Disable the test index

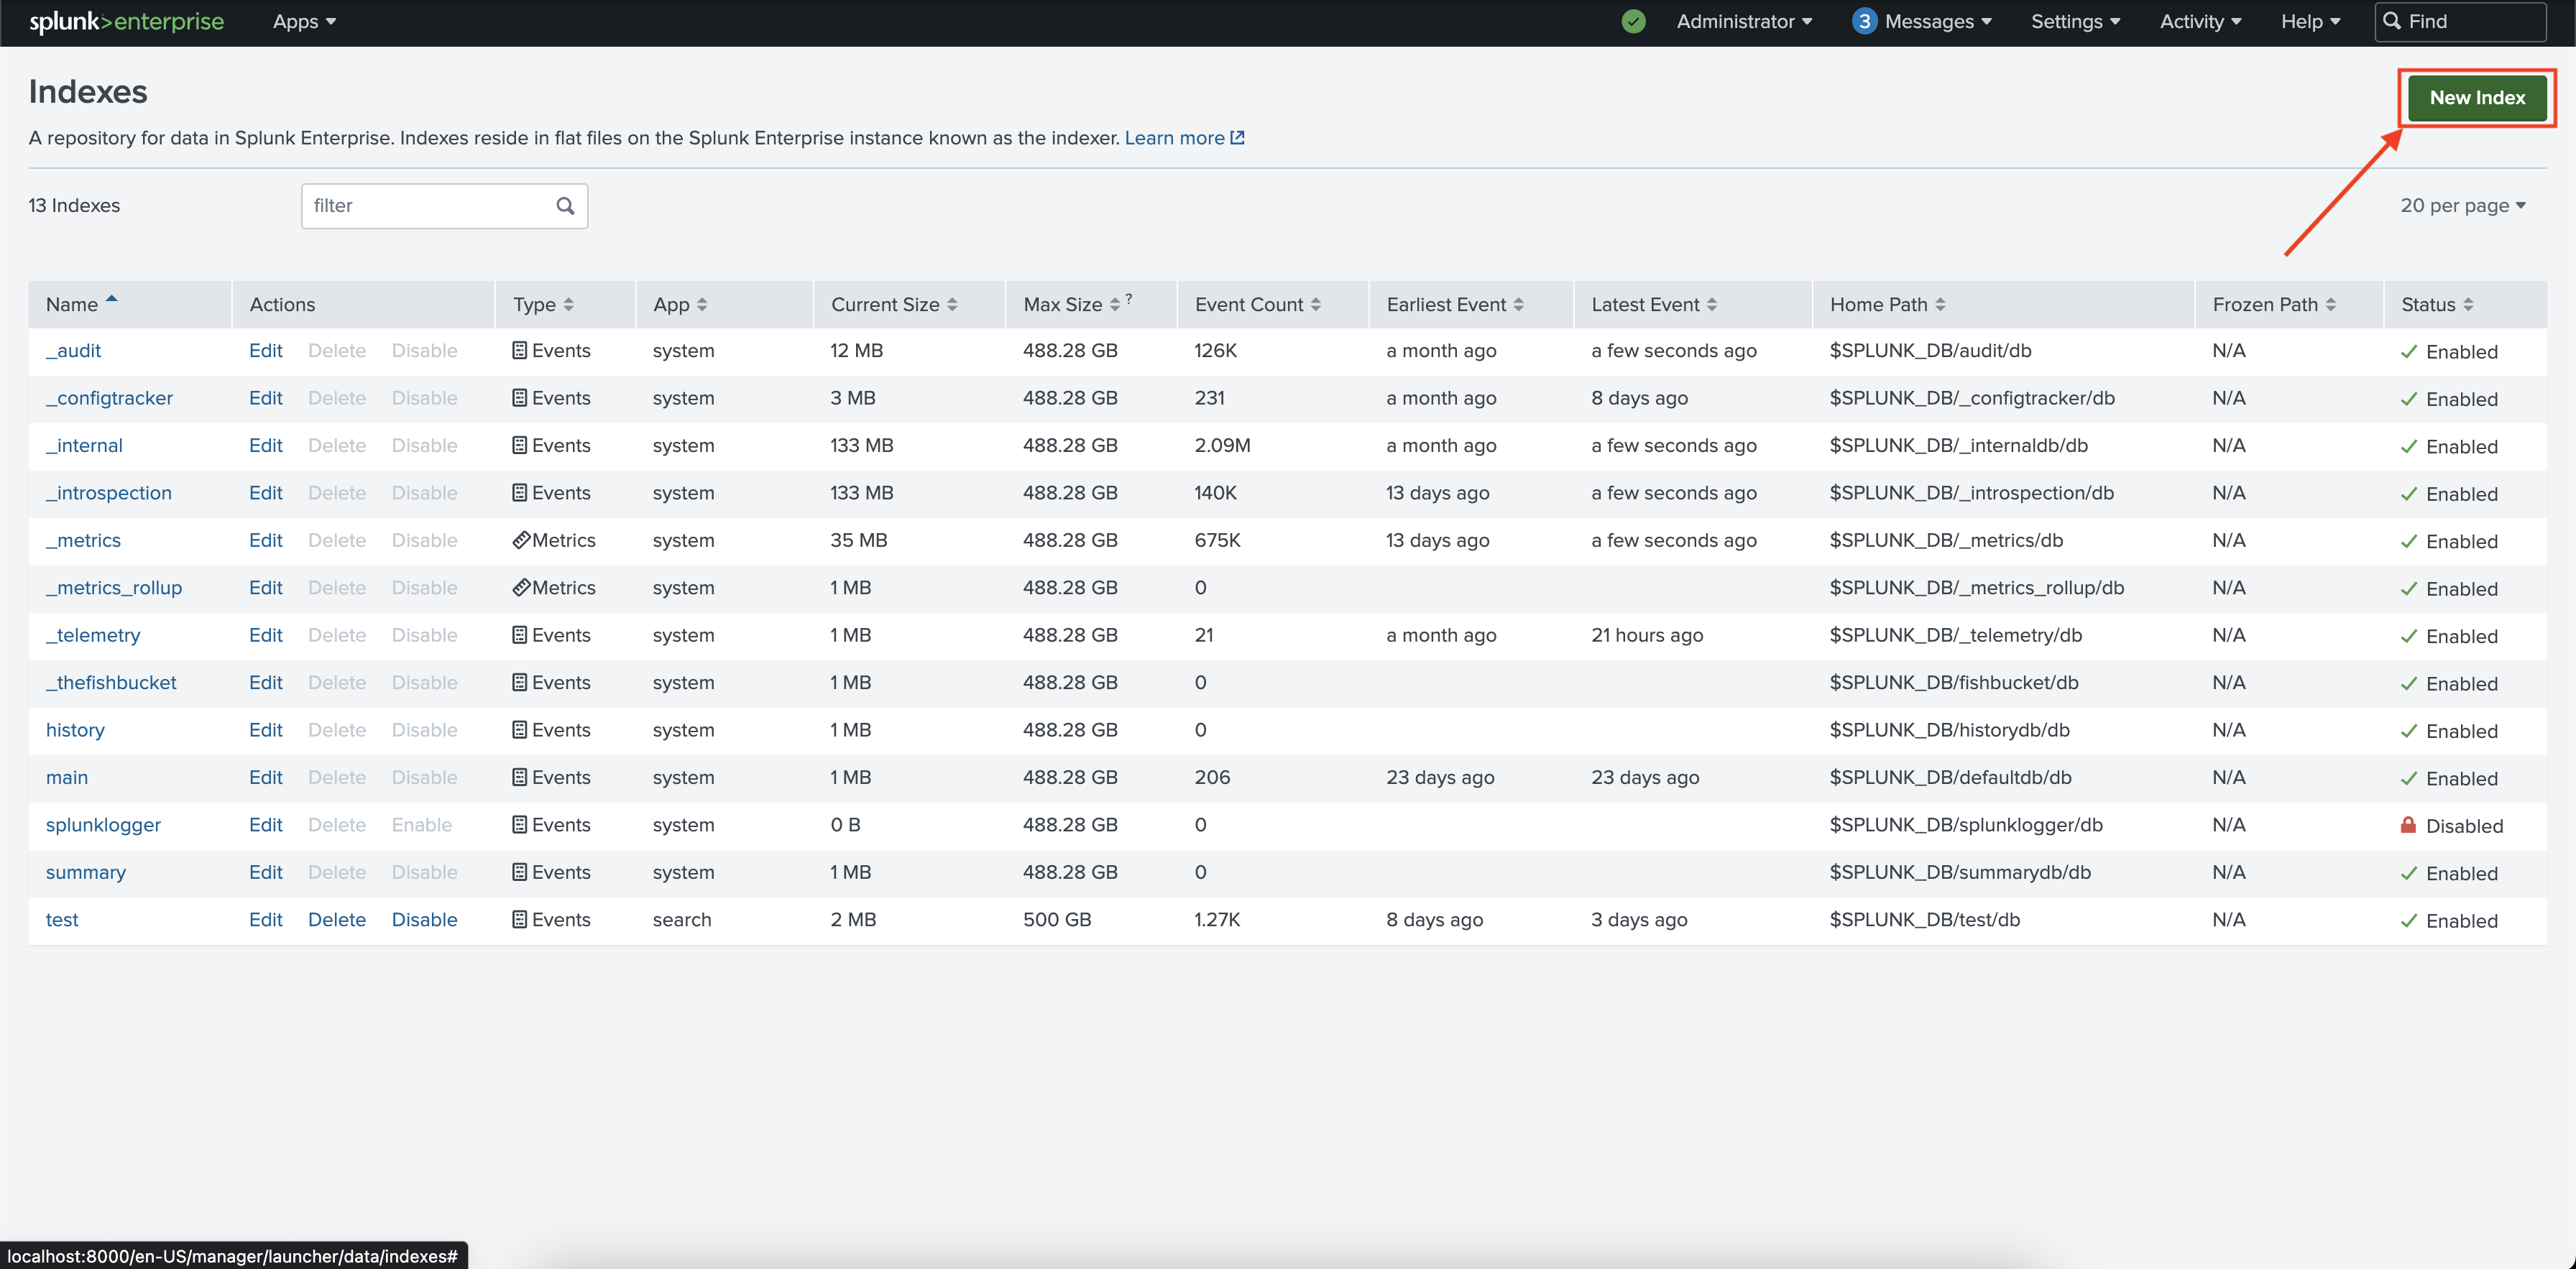(424, 919)
